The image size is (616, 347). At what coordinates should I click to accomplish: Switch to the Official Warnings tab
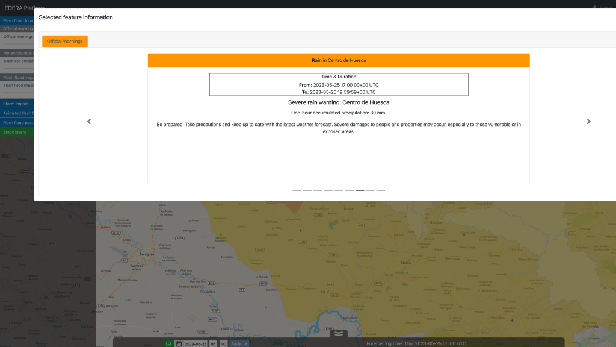click(65, 42)
